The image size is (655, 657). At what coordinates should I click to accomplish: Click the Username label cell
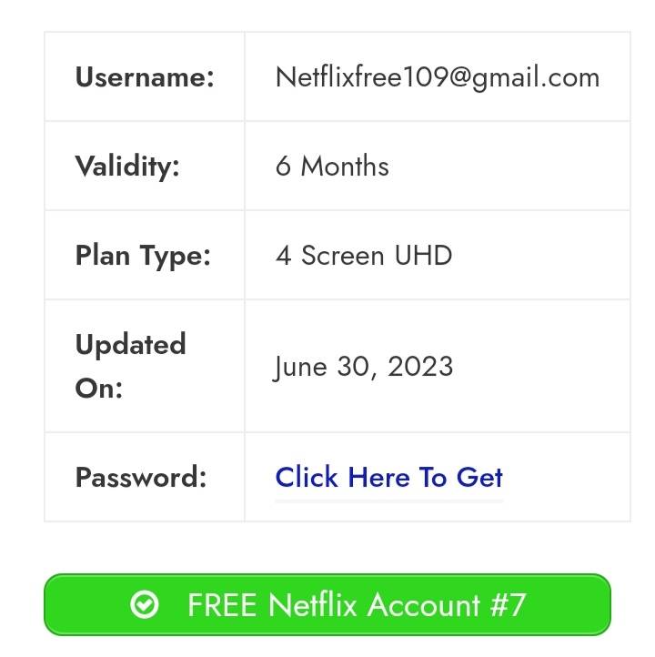(x=145, y=77)
